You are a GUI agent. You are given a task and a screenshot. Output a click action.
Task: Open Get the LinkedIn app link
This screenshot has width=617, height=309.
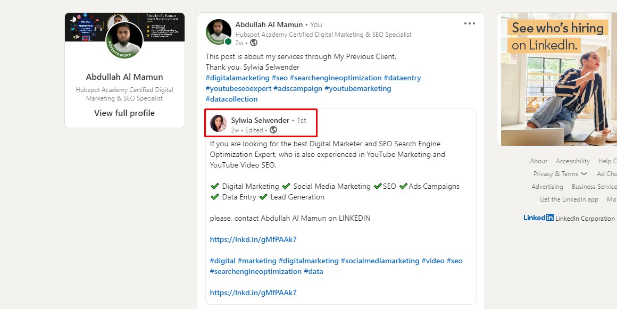coord(569,199)
